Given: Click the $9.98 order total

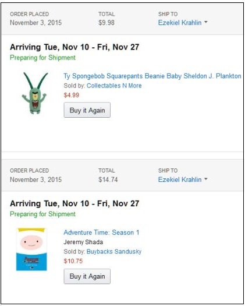Looking at the screenshot, I should (106, 23).
